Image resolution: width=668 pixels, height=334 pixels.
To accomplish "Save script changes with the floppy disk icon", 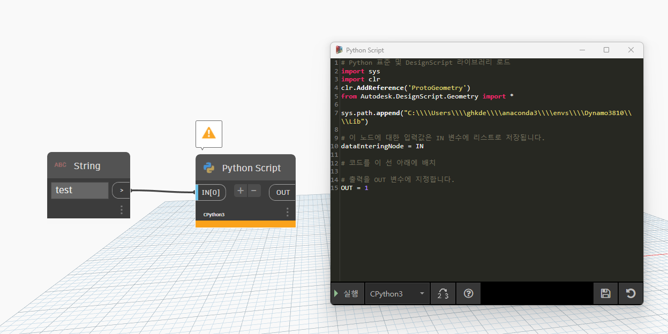I will [x=606, y=293].
